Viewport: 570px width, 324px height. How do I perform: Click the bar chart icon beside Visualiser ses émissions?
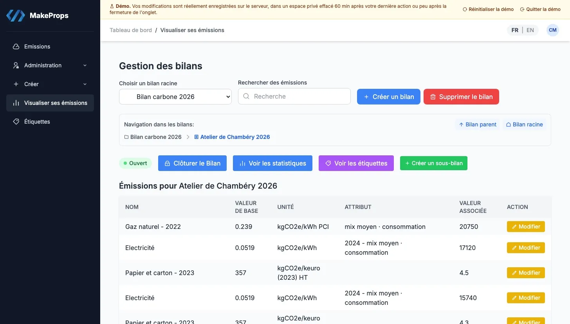click(x=16, y=103)
